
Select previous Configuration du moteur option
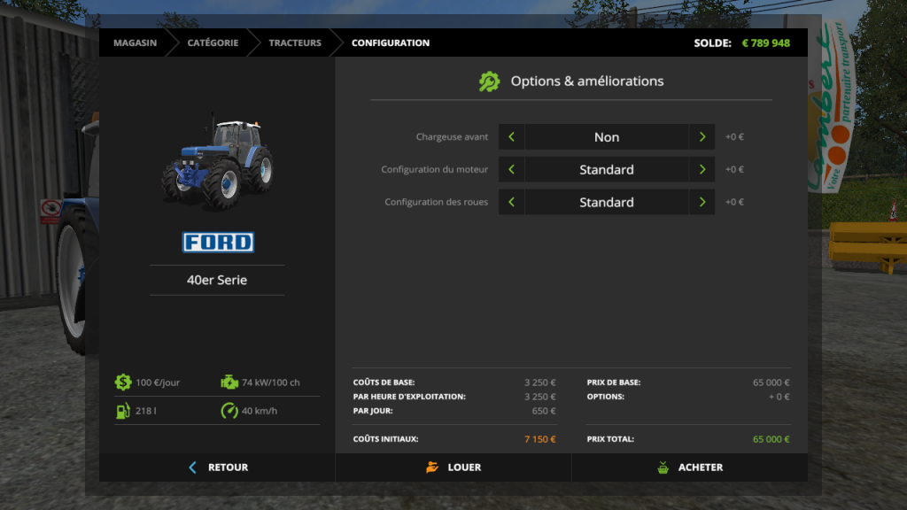click(511, 169)
